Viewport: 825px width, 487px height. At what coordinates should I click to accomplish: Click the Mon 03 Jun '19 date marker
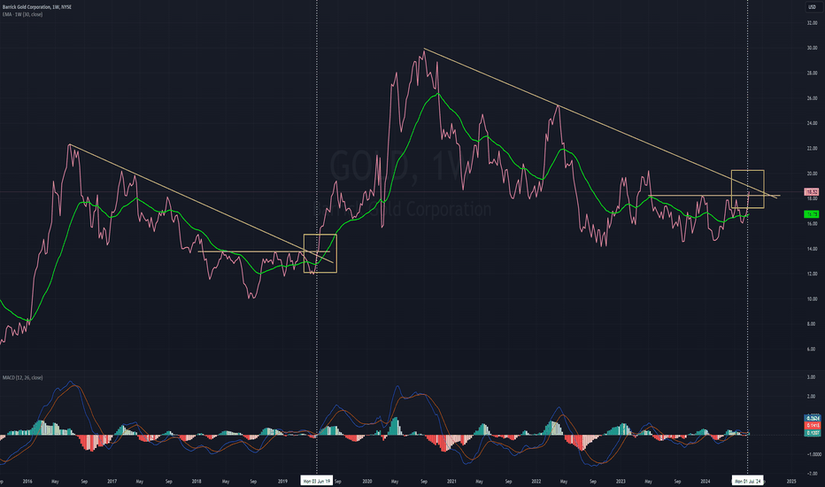click(316, 481)
